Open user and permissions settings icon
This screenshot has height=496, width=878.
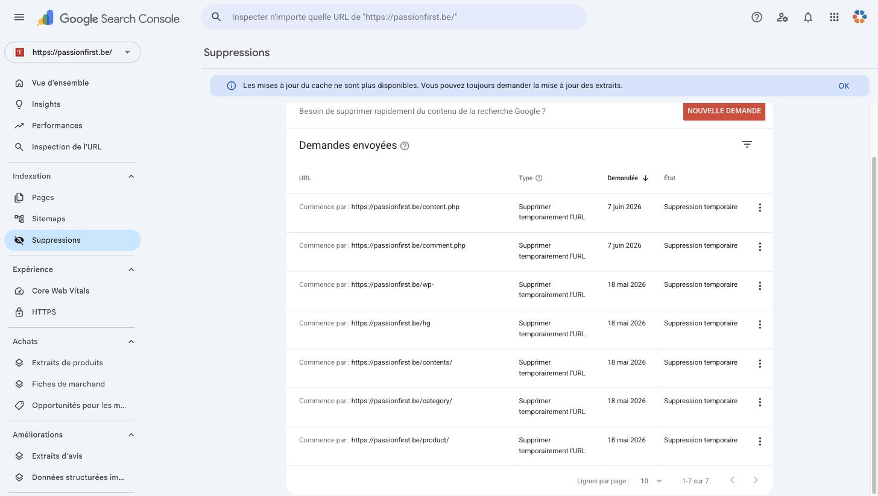(783, 17)
